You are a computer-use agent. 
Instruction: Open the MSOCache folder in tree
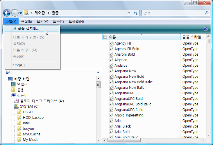[32, 134]
